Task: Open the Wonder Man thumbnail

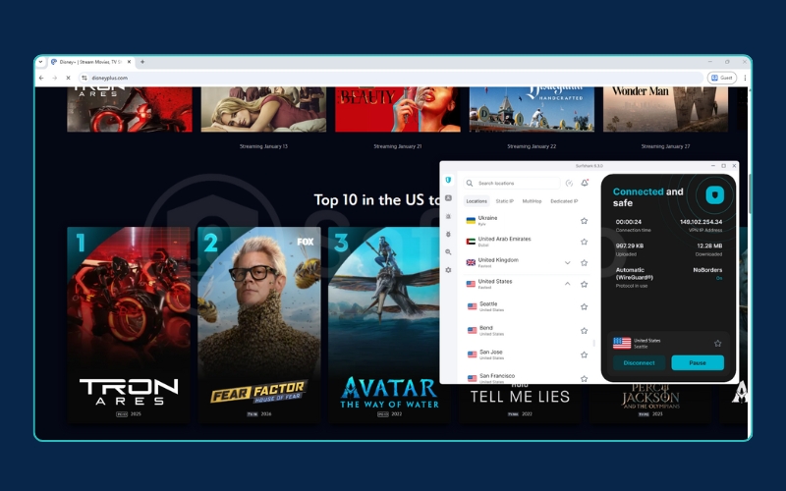Action: 665,109
